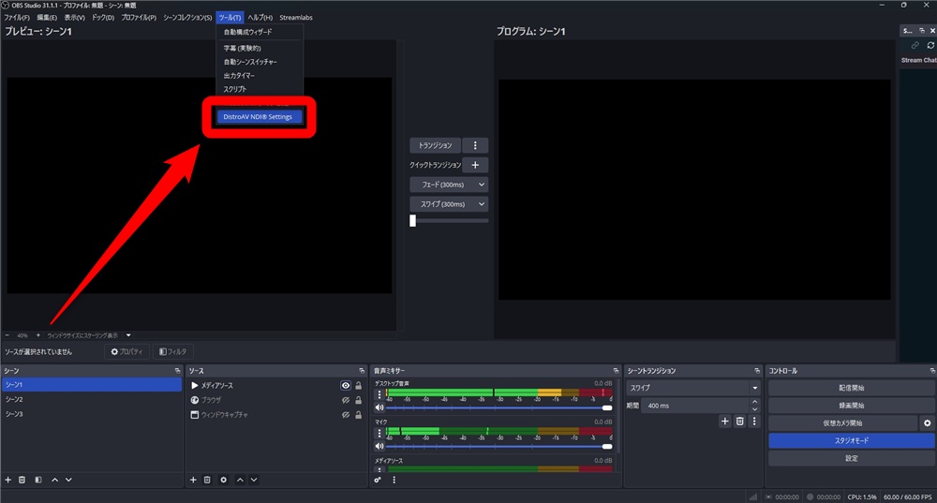Open source フィルタ button
This screenshot has height=503, width=937.
click(173, 352)
